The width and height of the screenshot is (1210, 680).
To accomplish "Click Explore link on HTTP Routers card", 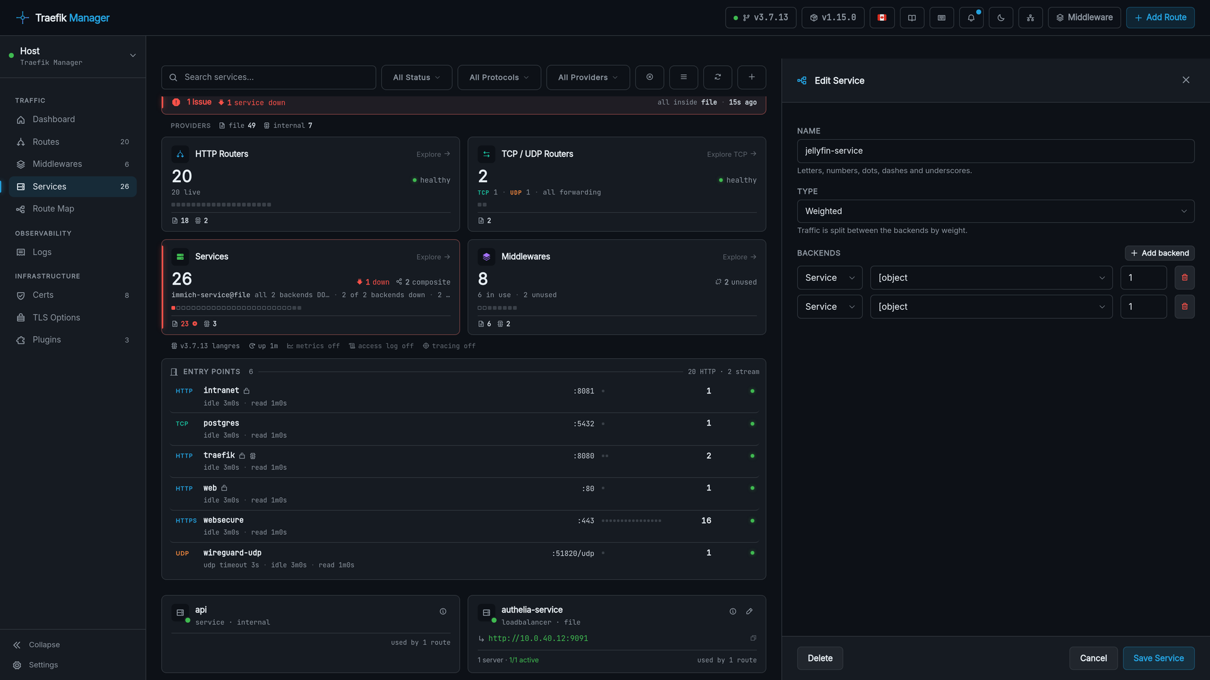I will tap(433, 154).
